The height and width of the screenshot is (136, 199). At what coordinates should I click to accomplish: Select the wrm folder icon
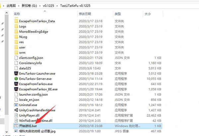[x=16, y=53]
